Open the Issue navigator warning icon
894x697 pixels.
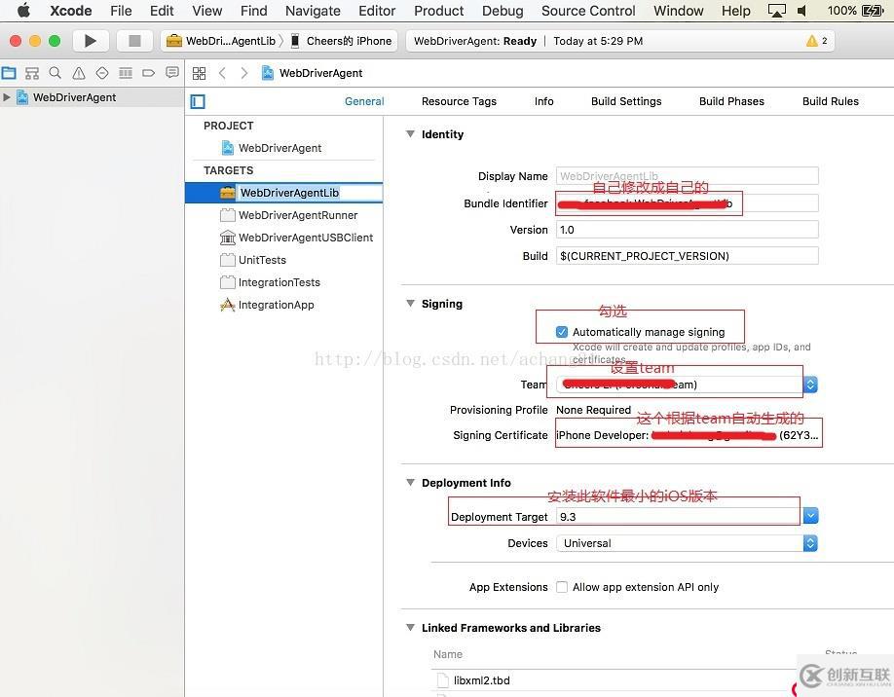tap(79, 73)
